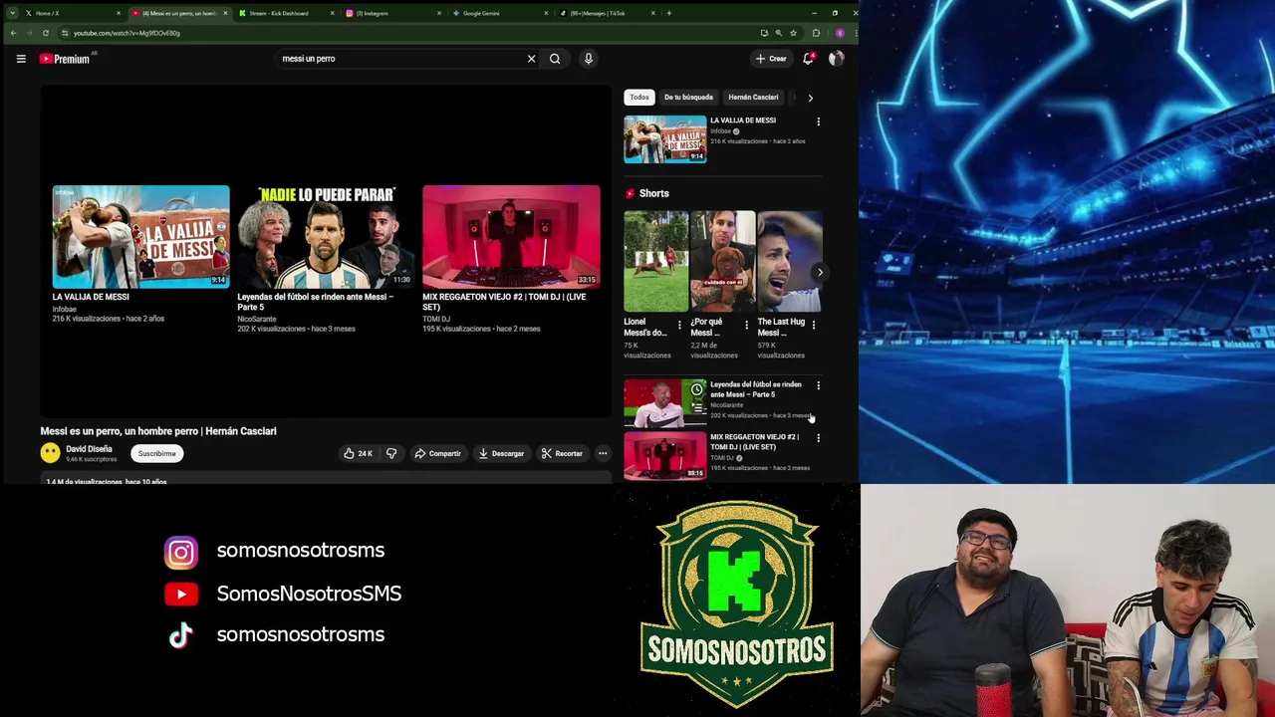Click the Shorts section heading

point(653,193)
